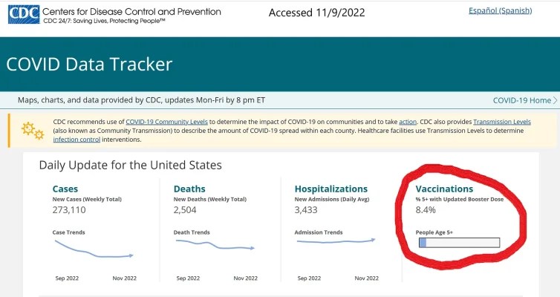The image size is (560, 297).
Task: Expand the COVID-19 Home chevron arrow
Action: click(x=556, y=100)
